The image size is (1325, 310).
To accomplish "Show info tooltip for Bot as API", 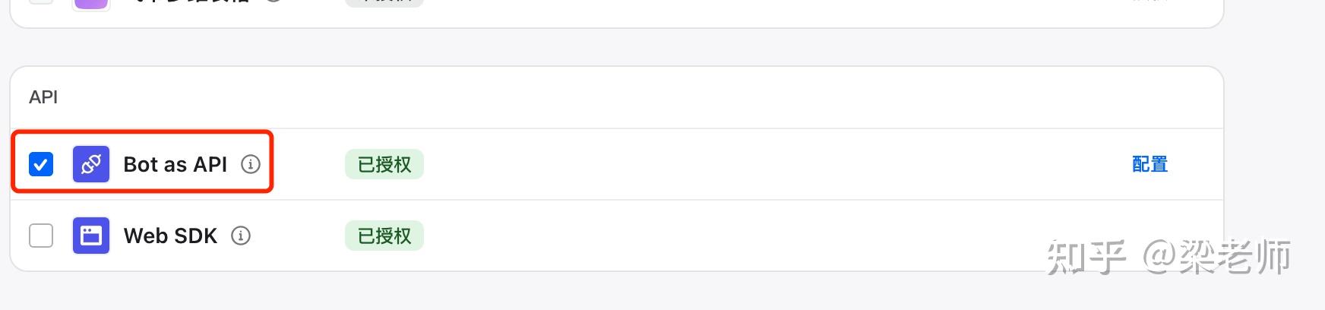I will [x=251, y=164].
